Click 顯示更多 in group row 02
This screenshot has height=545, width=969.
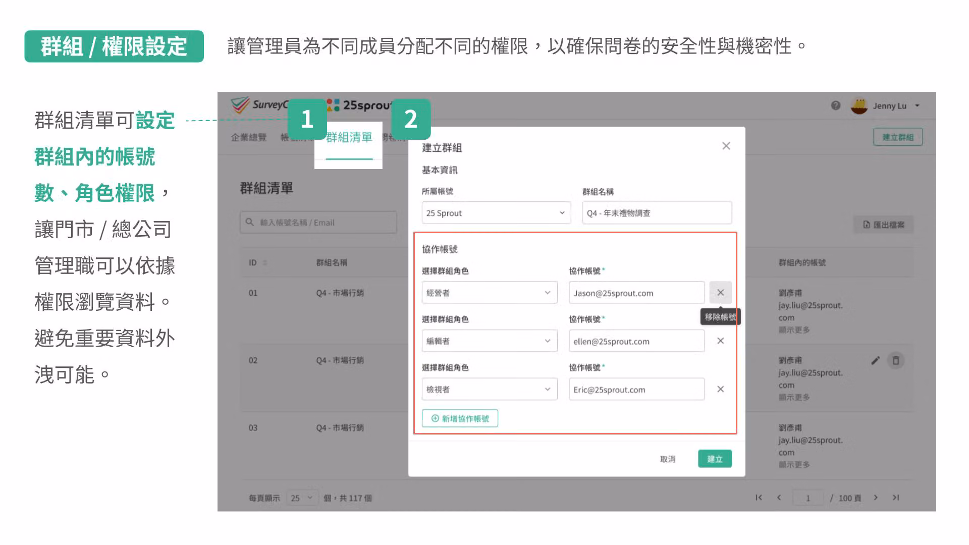coord(794,397)
